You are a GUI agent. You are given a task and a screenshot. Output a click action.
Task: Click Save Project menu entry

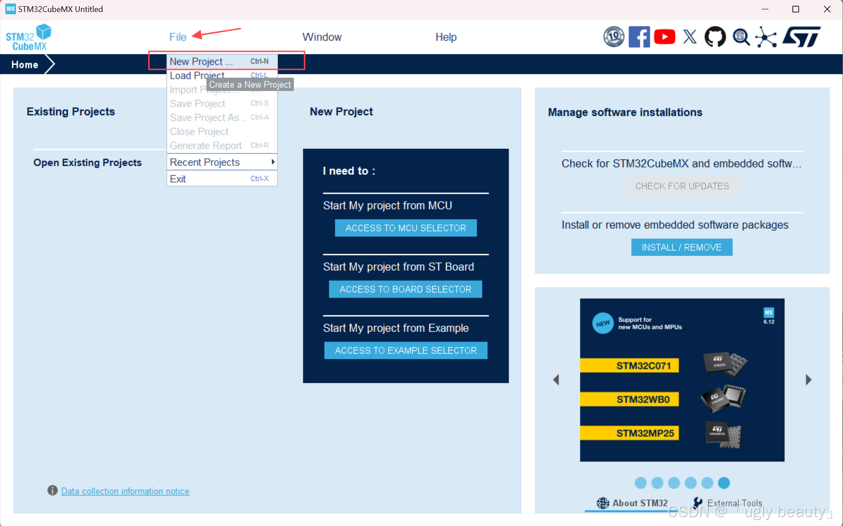[x=222, y=103]
